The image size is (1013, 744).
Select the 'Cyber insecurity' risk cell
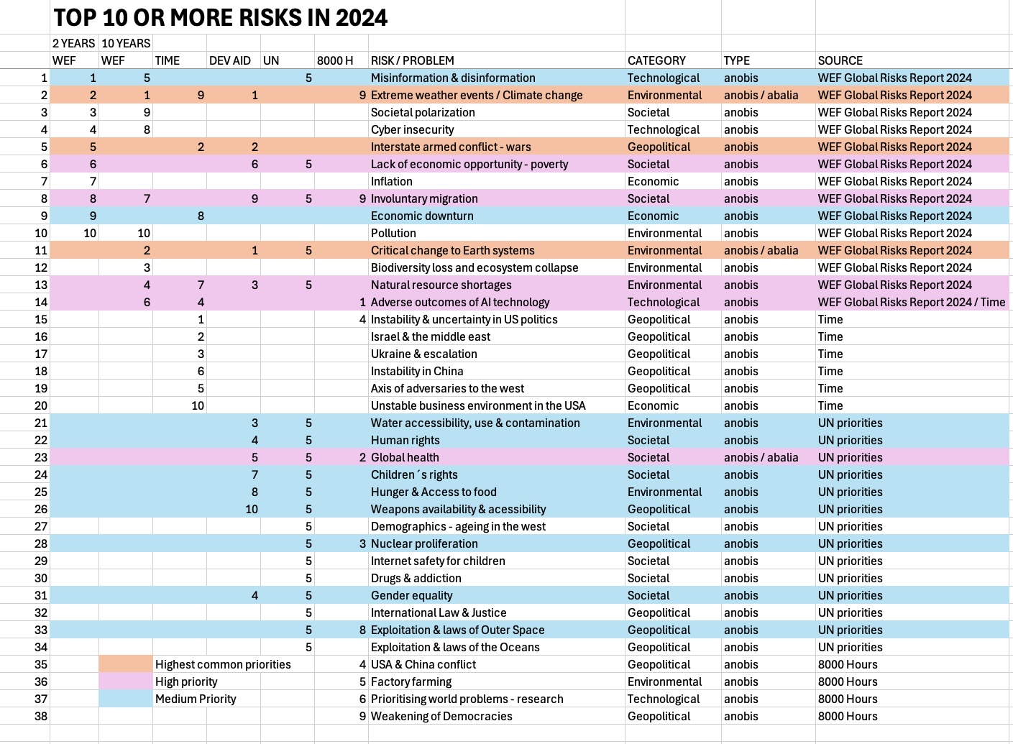tap(412, 129)
